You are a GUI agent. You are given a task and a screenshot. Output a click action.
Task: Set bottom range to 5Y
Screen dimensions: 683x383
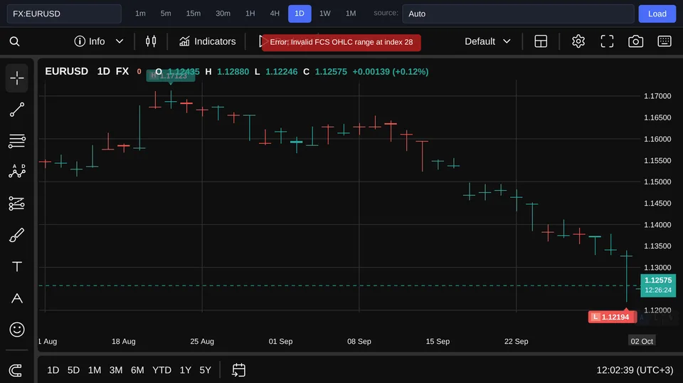(205, 370)
